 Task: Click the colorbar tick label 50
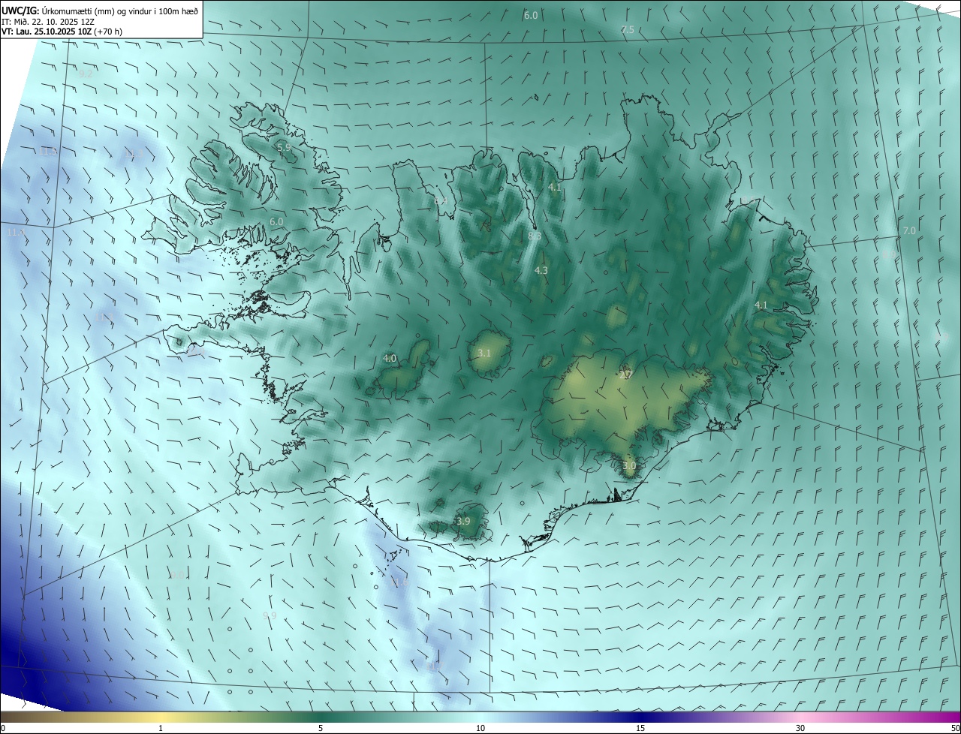click(x=955, y=728)
